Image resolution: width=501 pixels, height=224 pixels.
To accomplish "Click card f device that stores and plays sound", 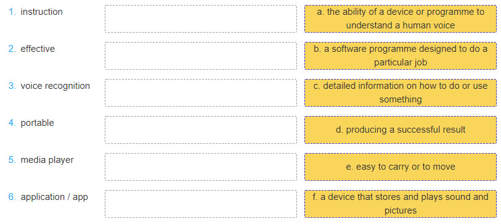I will [x=401, y=204].
